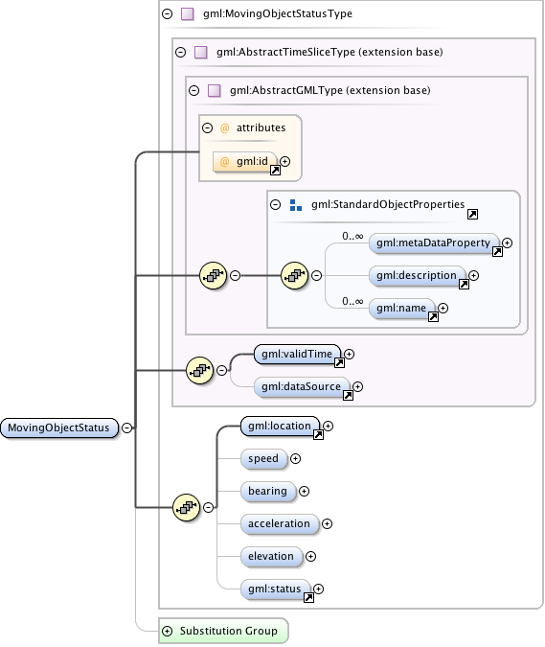Expand the Substitution Group box

167,631
